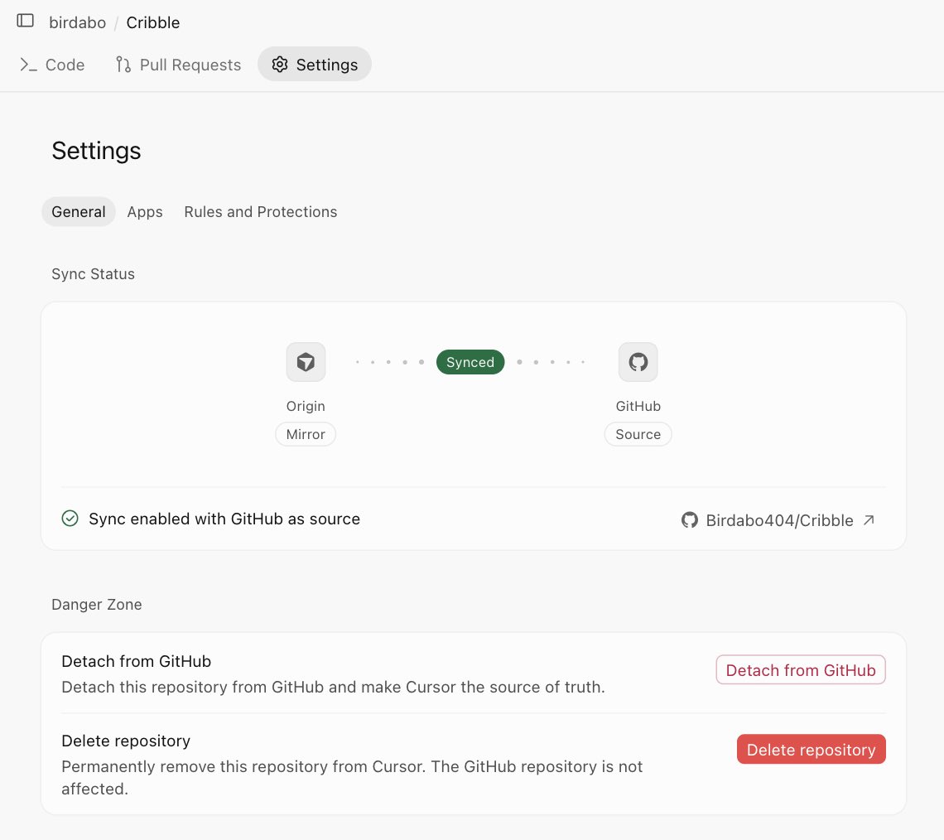Click the green check sync icon

(x=70, y=519)
